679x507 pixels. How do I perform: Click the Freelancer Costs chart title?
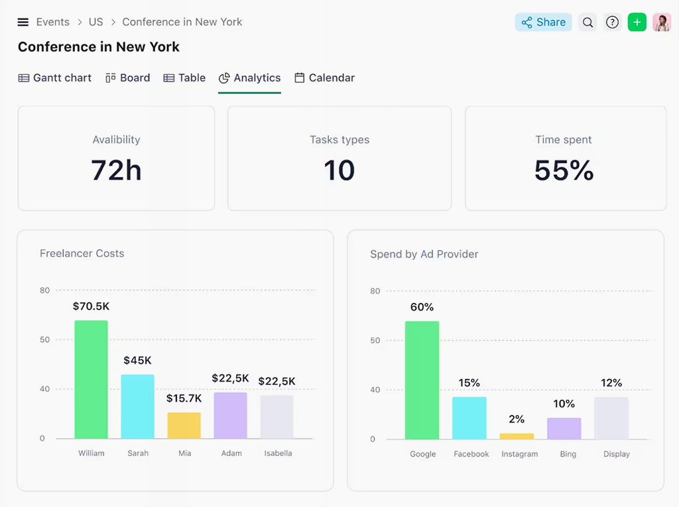tap(82, 253)
